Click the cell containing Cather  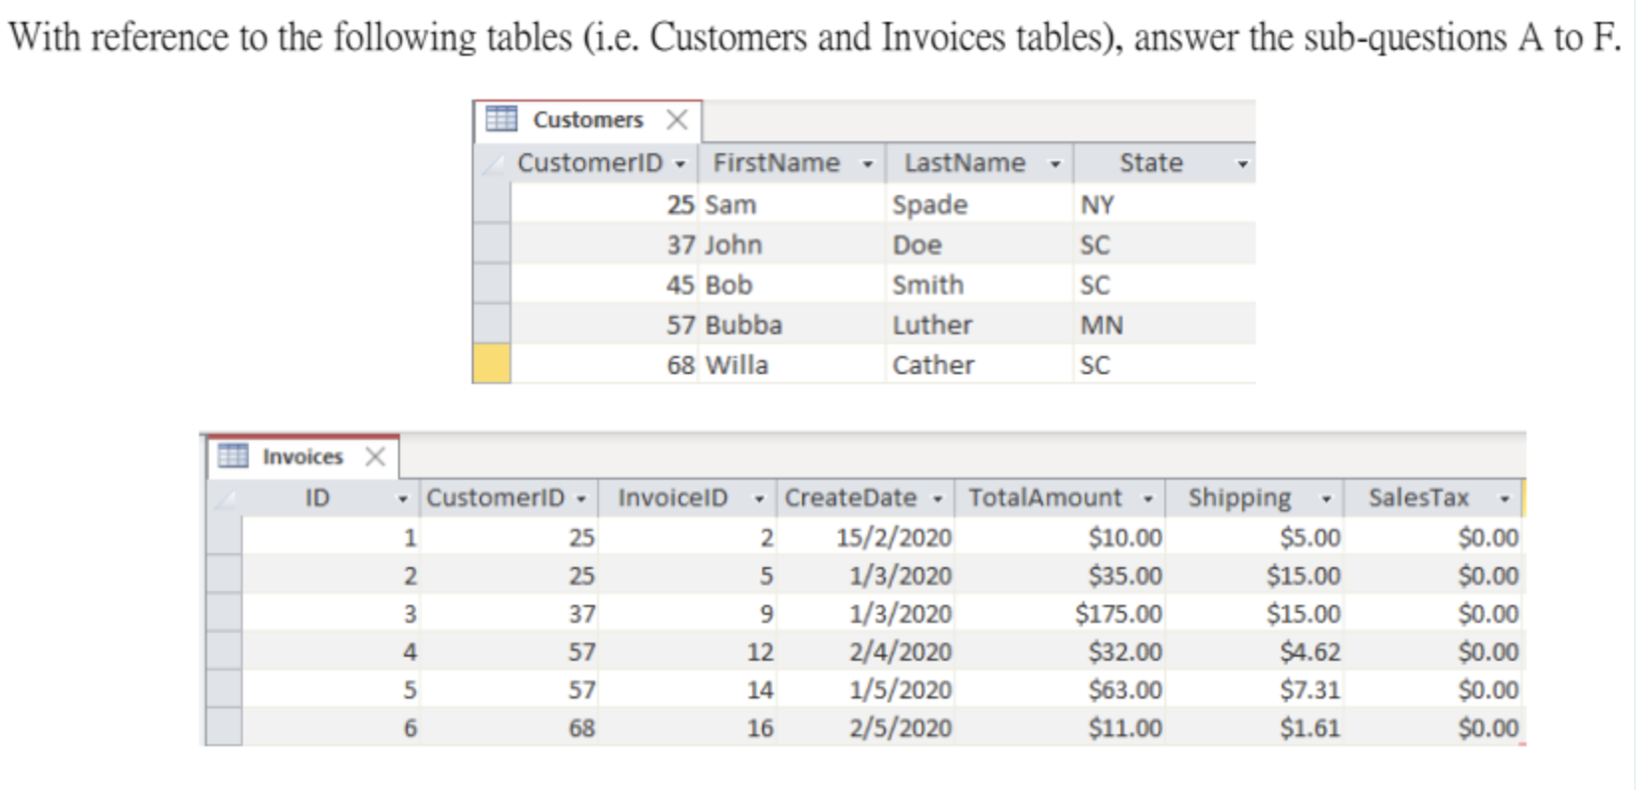click(979, 364)
